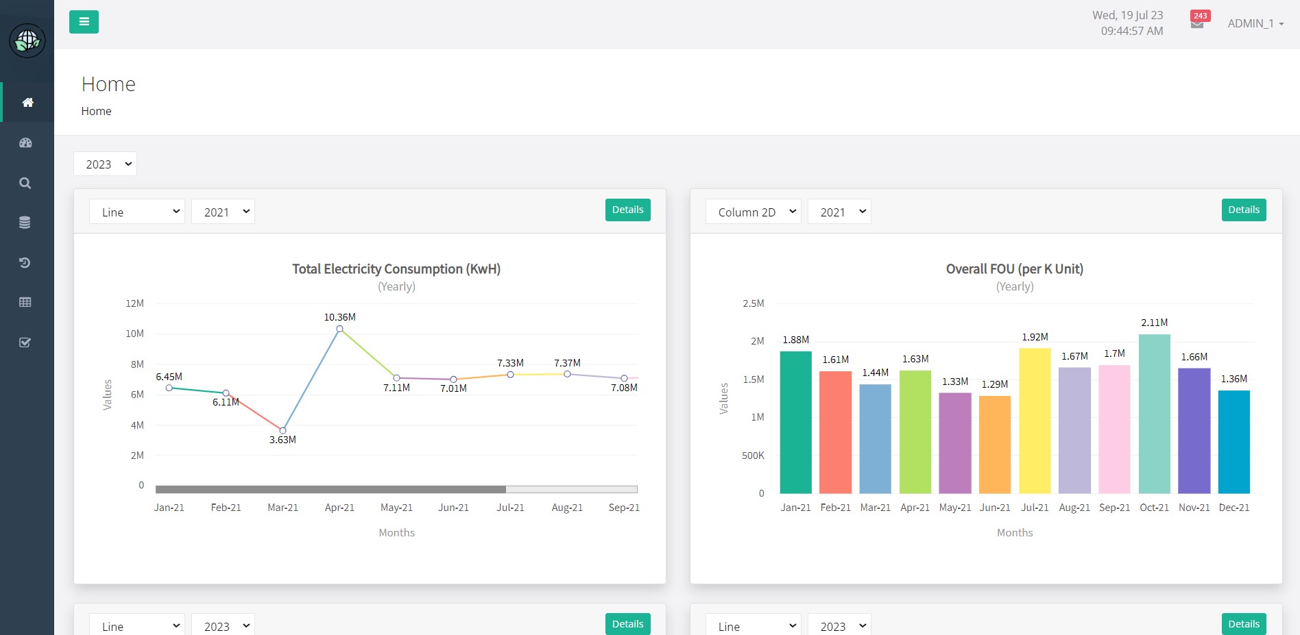Click the Mar-21 light blue bar 1.44M
This screenshot has width=1300, height=635.
(875, 438)
